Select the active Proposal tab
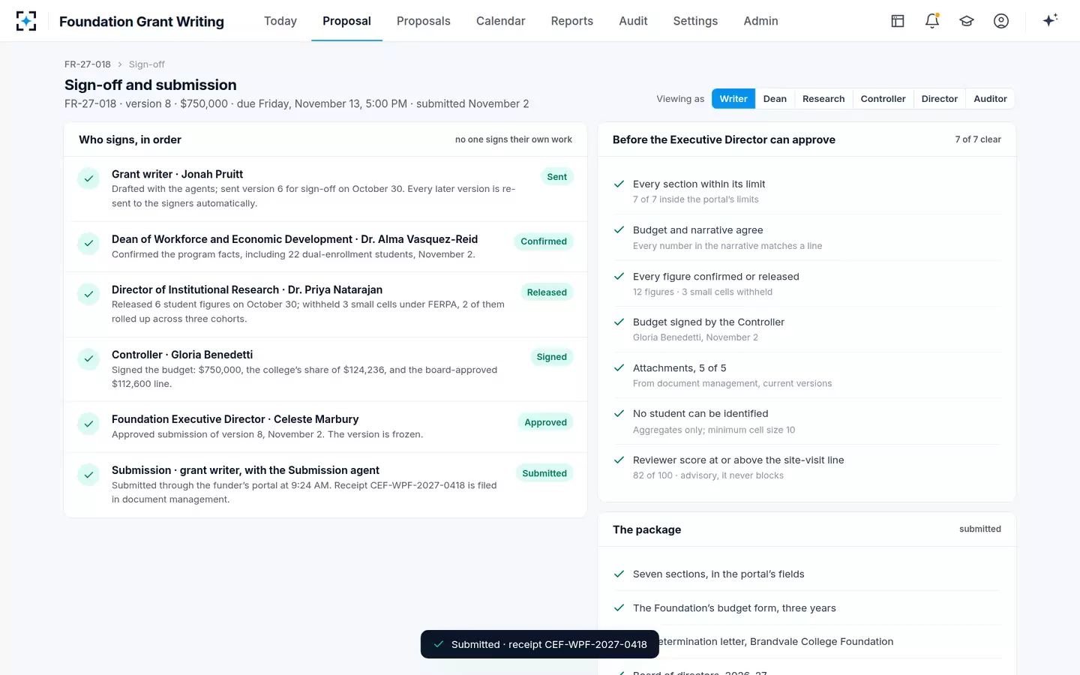 [346, 21]
